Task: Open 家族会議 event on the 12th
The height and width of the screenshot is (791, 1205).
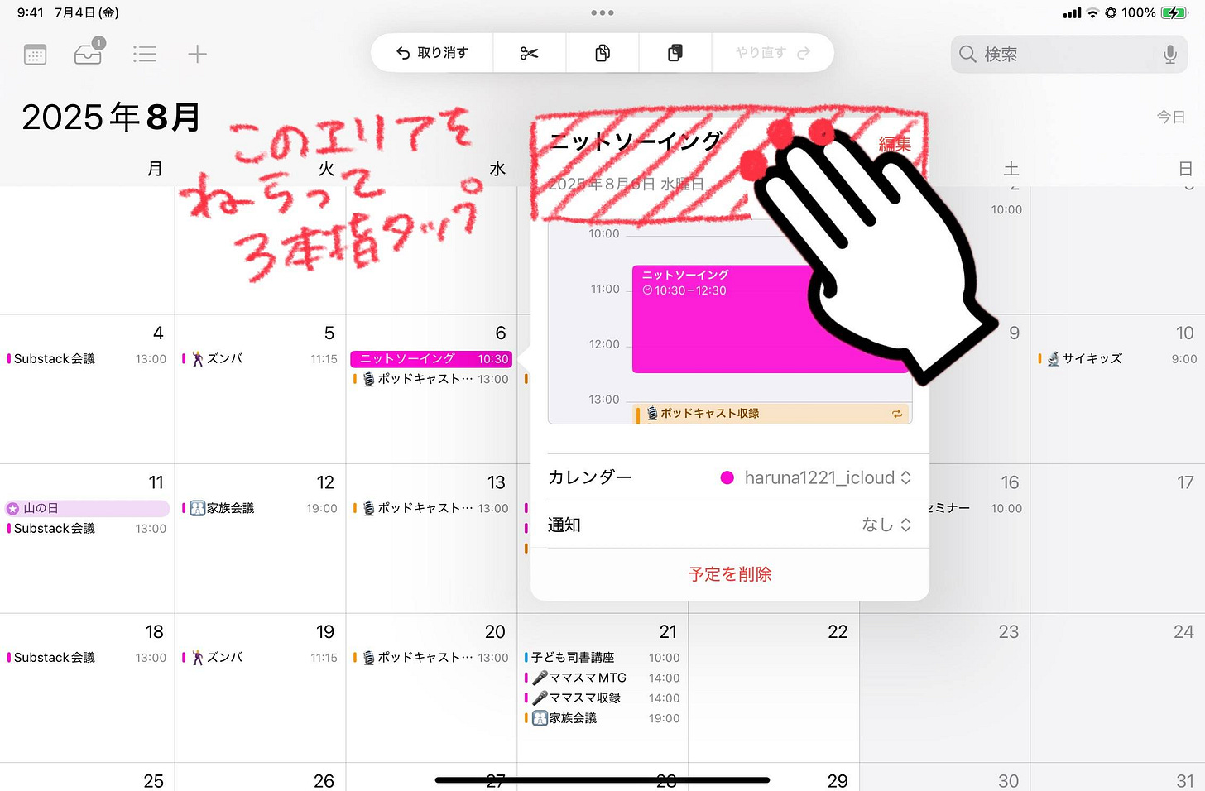Action: click(260, 508)
